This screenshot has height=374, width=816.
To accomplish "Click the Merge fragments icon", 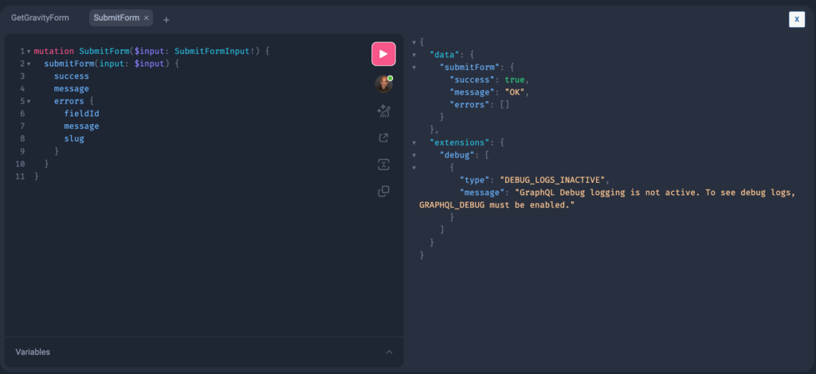I will (x=383, y=165).
